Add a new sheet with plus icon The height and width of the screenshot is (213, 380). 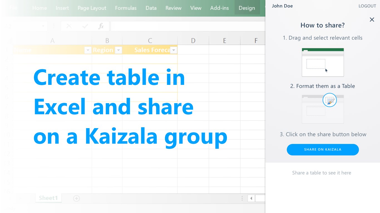(x=76, y=198)
